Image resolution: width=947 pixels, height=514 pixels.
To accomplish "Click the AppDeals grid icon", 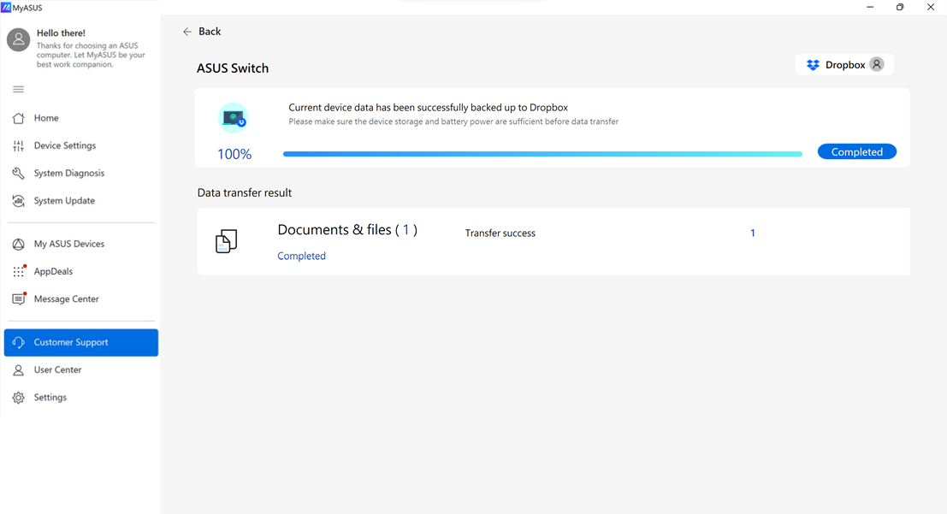I will 18,272.
